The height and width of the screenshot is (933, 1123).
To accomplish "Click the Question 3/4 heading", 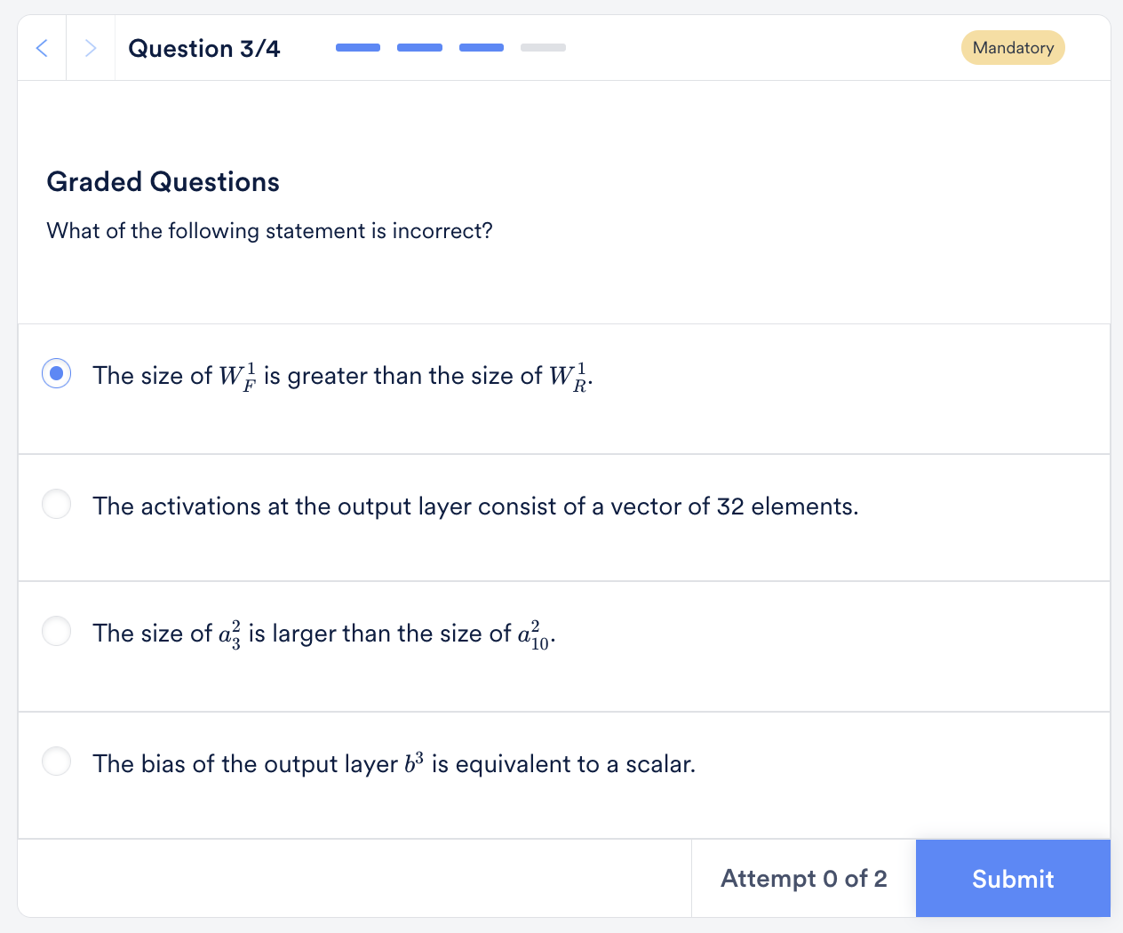I will coord(203,48).
